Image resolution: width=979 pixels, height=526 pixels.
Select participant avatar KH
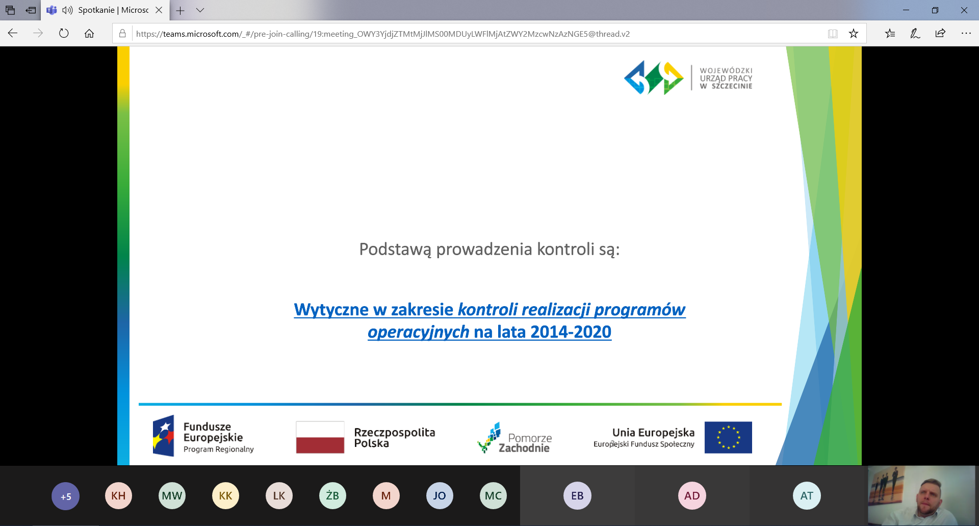(119, 496)
